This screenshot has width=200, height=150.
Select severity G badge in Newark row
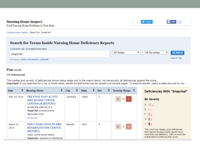[x=129, y=127]
